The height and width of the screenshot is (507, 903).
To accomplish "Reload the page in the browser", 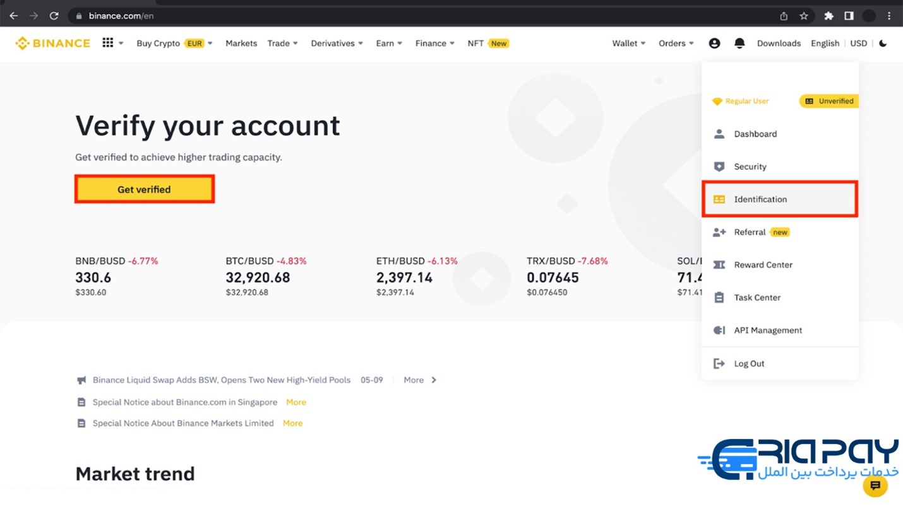I will [54, 16].
